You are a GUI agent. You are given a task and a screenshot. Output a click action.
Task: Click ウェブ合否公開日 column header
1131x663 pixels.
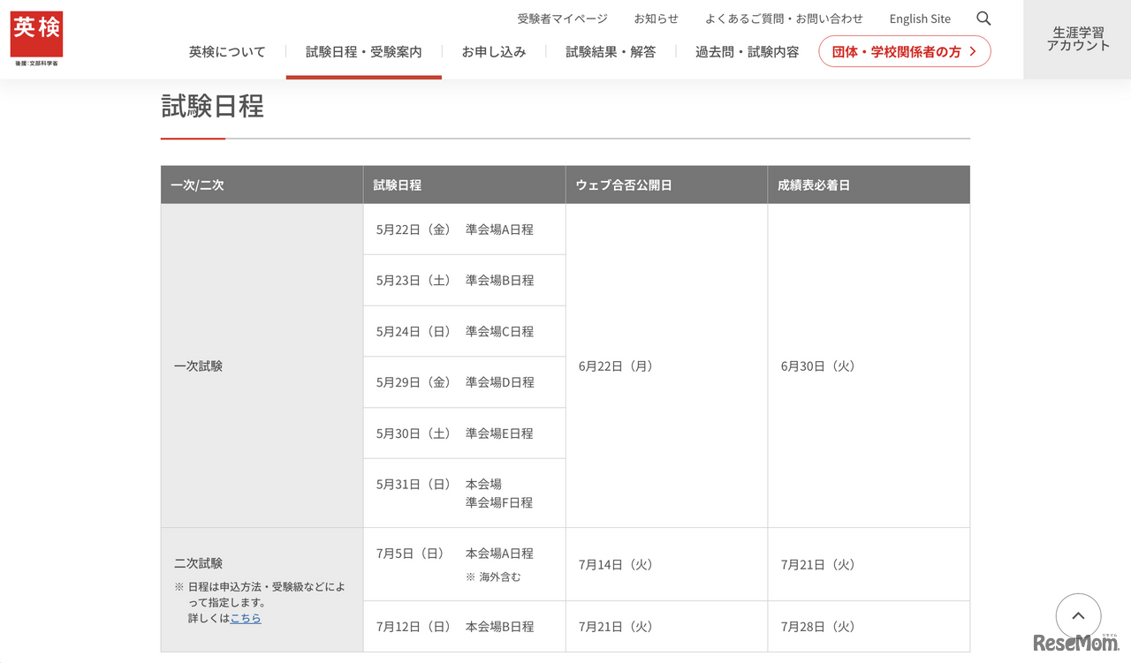click(666, 185)
